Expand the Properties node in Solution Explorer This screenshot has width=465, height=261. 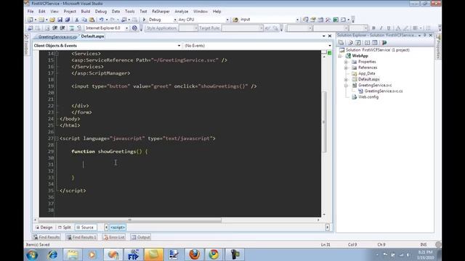point(346,62)
